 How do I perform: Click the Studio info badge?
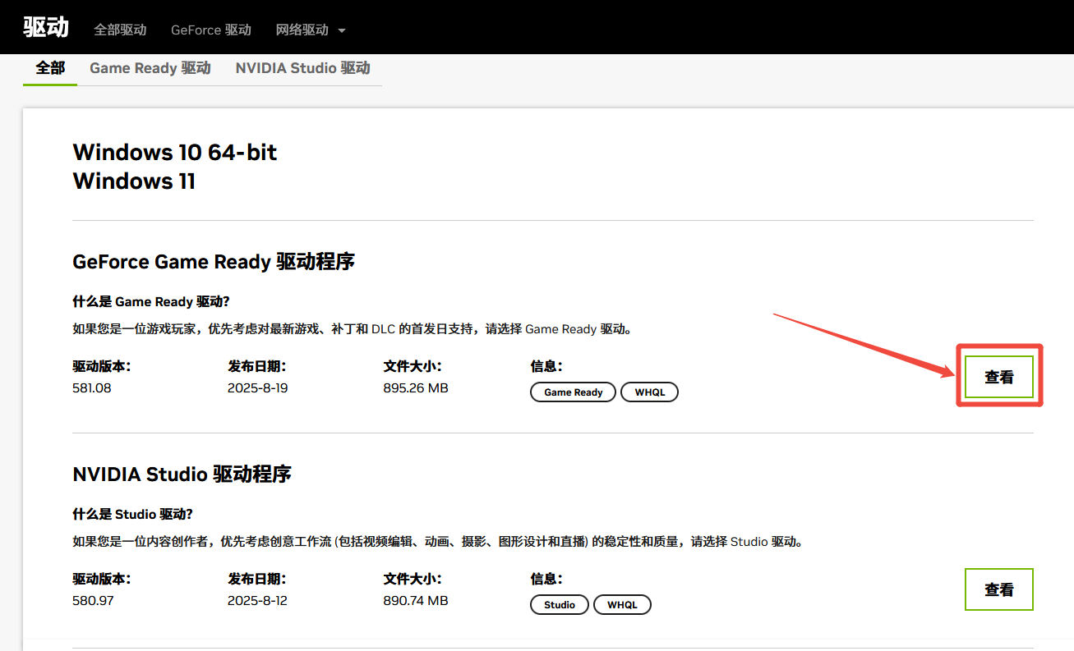(560, 605)
